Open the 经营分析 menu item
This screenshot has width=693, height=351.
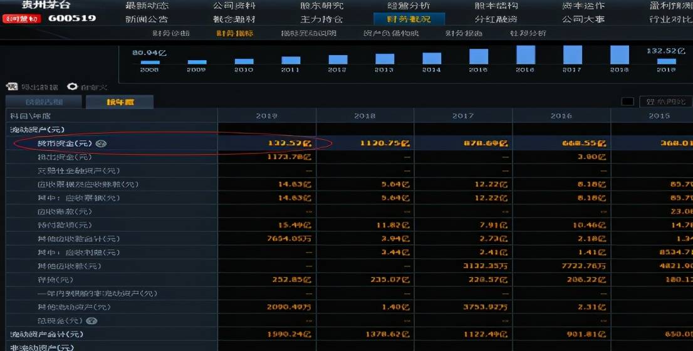(409, 6)
